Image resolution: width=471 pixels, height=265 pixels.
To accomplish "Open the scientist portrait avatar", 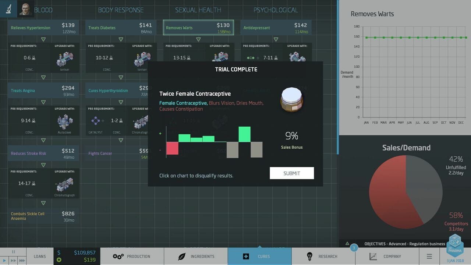I will tap(25, 9).
